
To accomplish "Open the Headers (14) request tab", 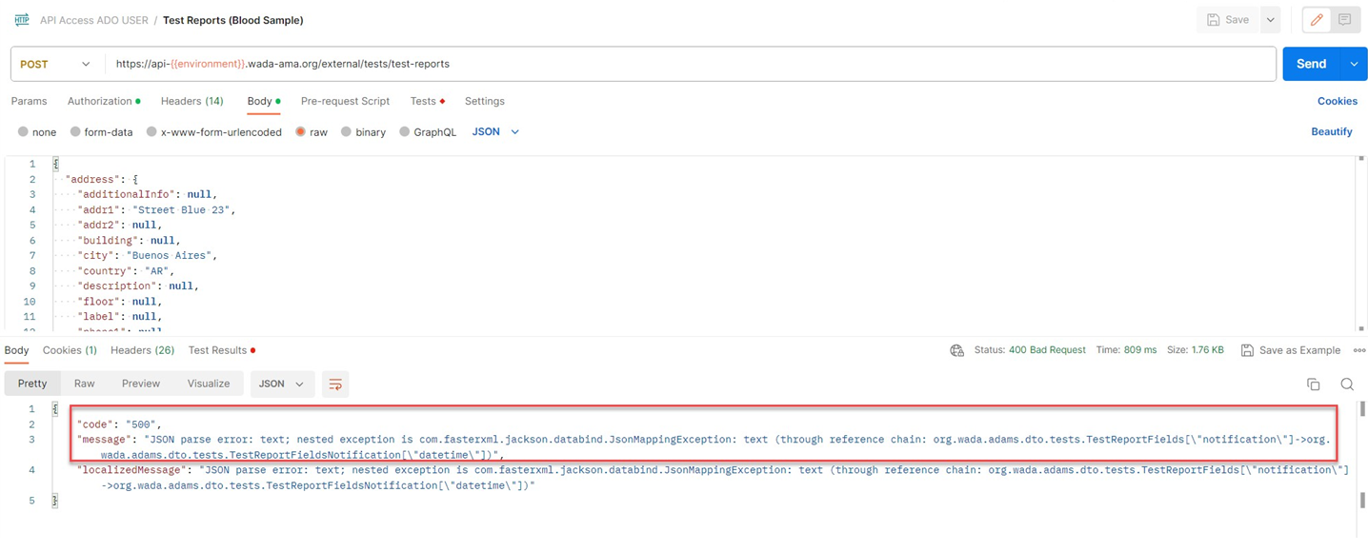I will pos(191,101).
